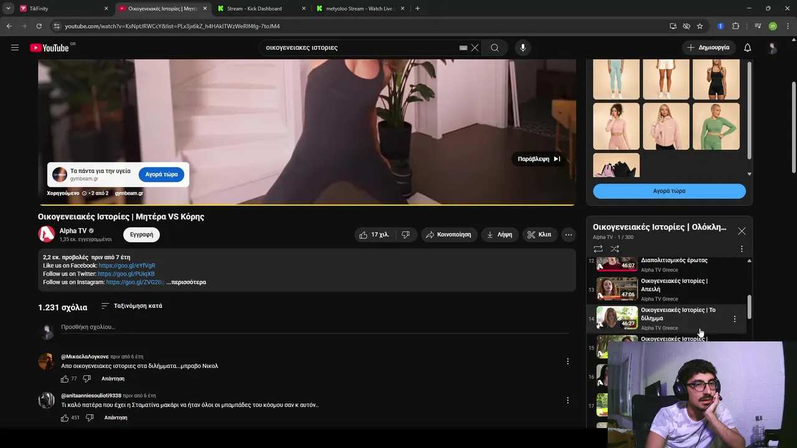Image resolution: width=797 pixels, height=448 pixels.
Task: Play playlist video Το δίλημμα
Action: click(x=667, y=319)
